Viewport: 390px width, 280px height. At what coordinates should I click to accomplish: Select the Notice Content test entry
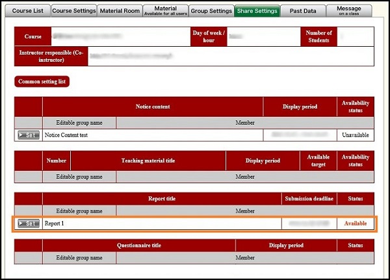(66, 135)
